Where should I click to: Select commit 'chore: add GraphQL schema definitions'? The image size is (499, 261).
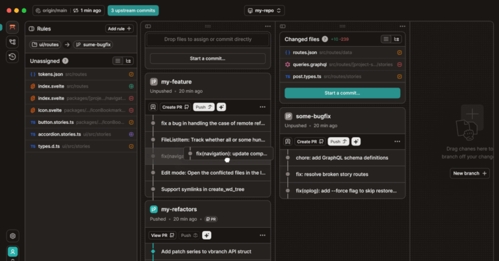(x=342, y=158)
